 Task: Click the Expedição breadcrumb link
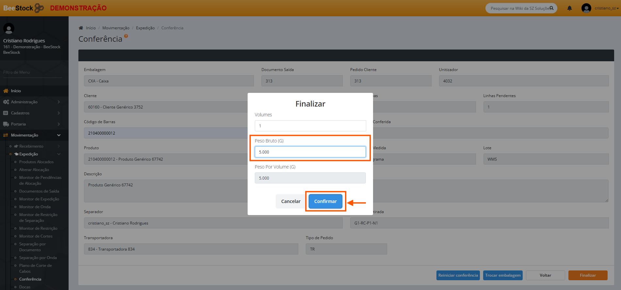click(145, 28)
